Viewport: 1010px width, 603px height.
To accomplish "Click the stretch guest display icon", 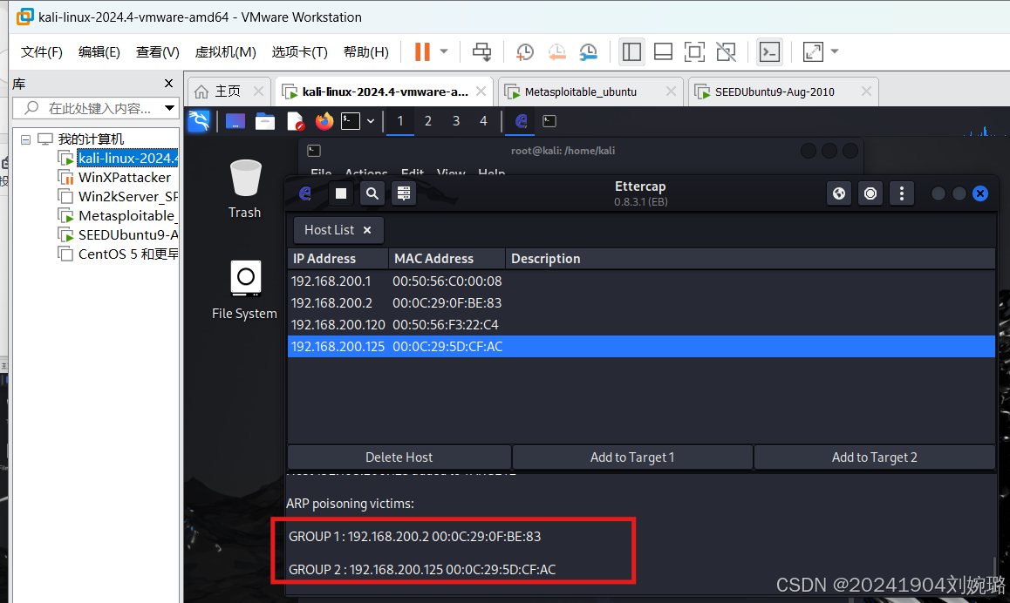I will (813, 51).
